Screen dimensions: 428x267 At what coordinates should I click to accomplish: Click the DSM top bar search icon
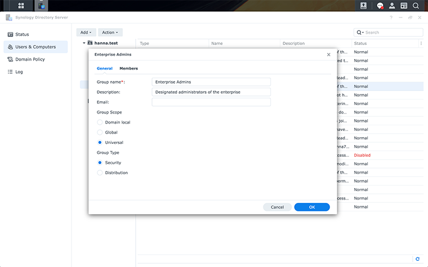pos(416,6)
